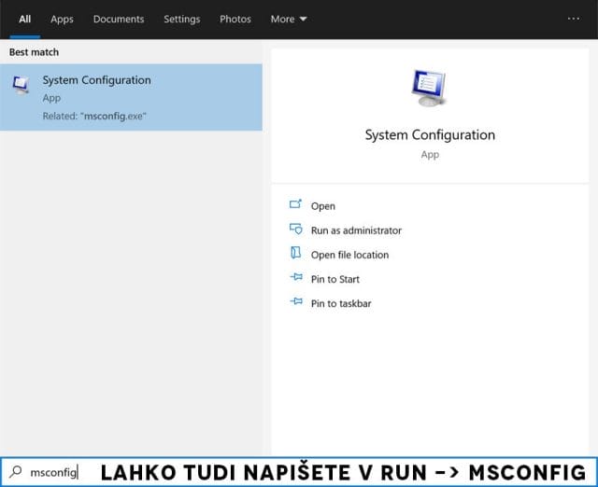Click the Pin to taskbar pin icon
This screenshot has height=487, width=598.
point(296,301)
